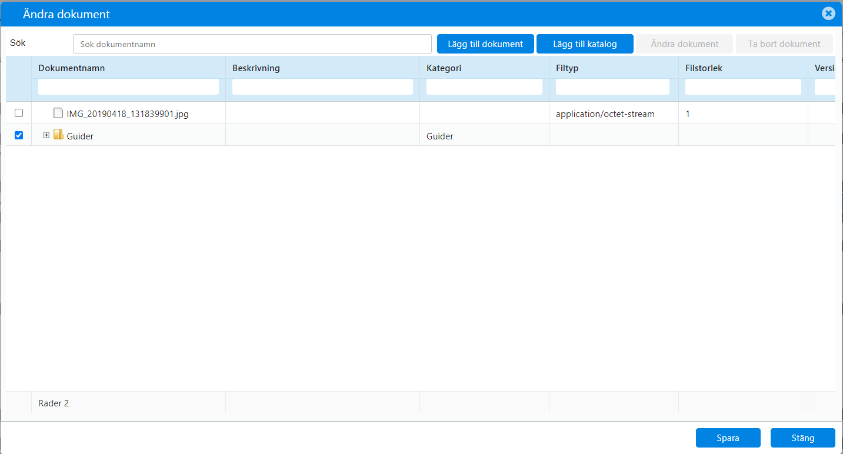Sort by the Kategori column header
Image resolution: width=843 pixels, height=454 pixels.
click(444, 68)
